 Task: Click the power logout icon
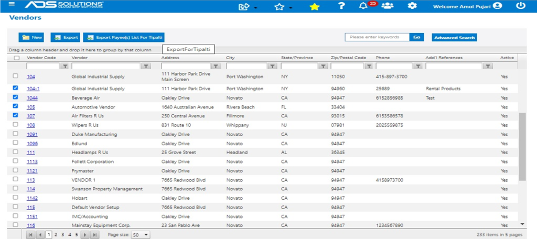pos(521,6)
